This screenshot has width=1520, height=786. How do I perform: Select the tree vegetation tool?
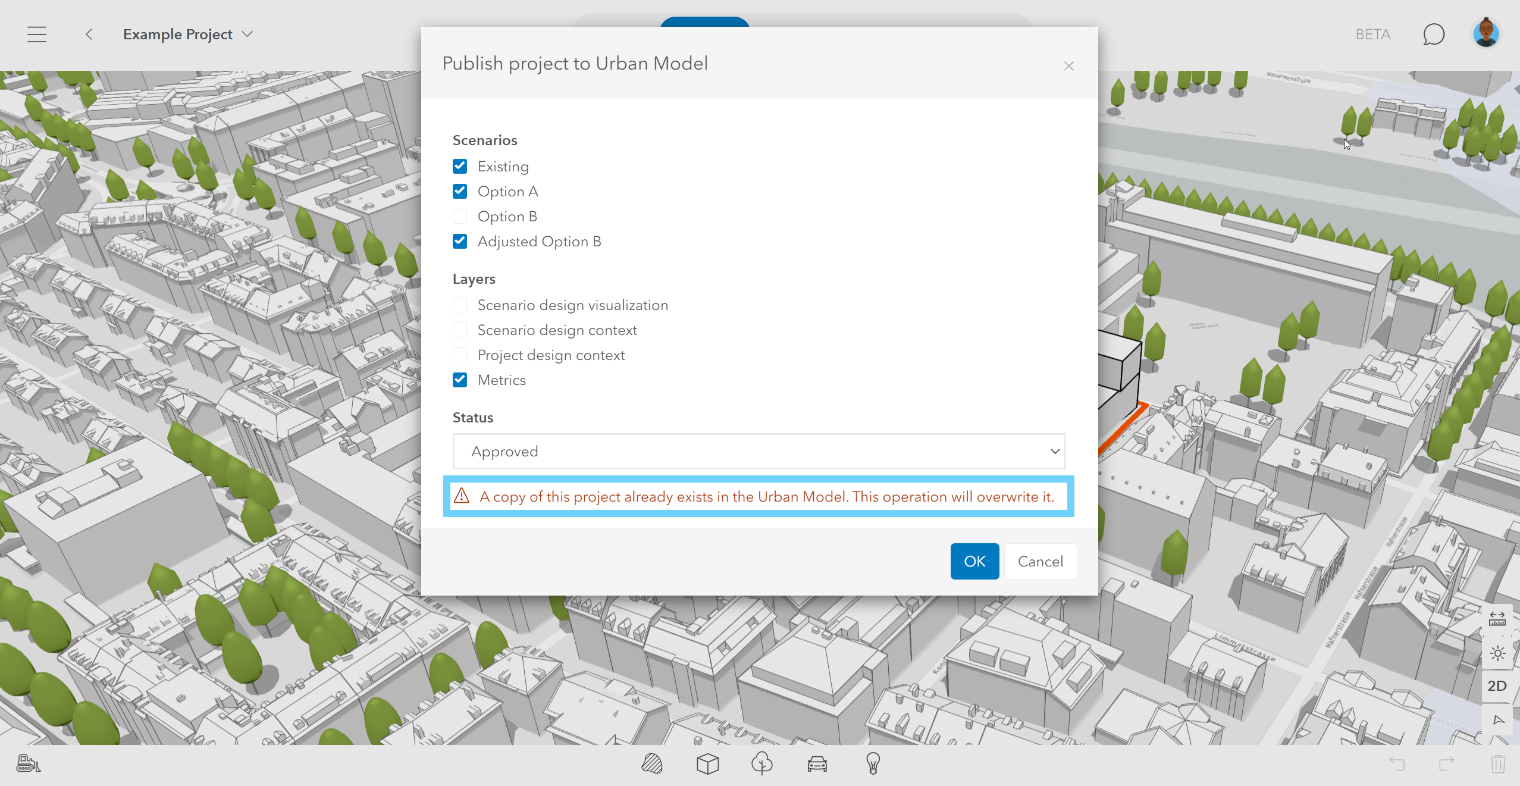761,763
